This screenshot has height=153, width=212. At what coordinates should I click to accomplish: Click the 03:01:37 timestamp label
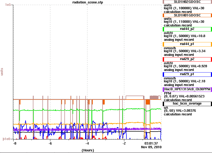pos(151,143)
